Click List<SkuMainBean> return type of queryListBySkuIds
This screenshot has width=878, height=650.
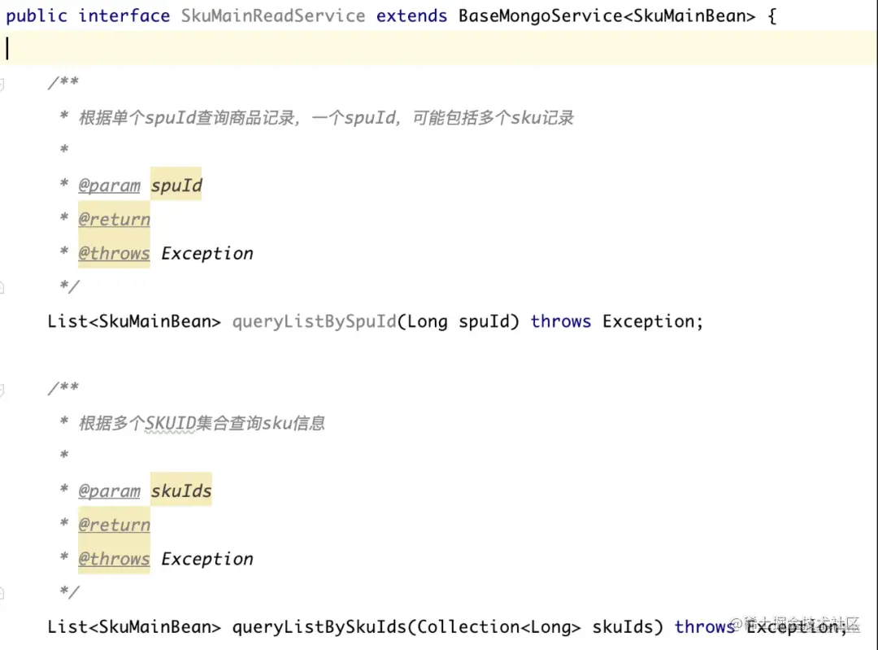click(134, 626)
